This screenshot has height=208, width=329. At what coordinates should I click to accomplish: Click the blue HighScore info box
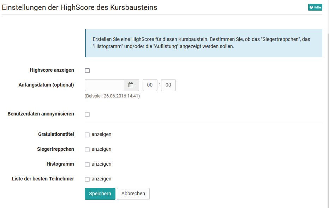(203, 43)
